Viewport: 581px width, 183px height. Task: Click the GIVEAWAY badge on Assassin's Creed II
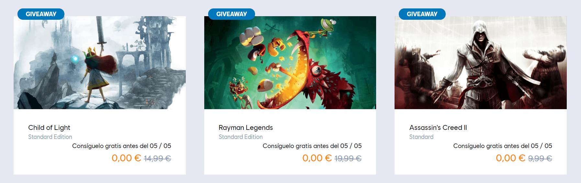[422, 14]
